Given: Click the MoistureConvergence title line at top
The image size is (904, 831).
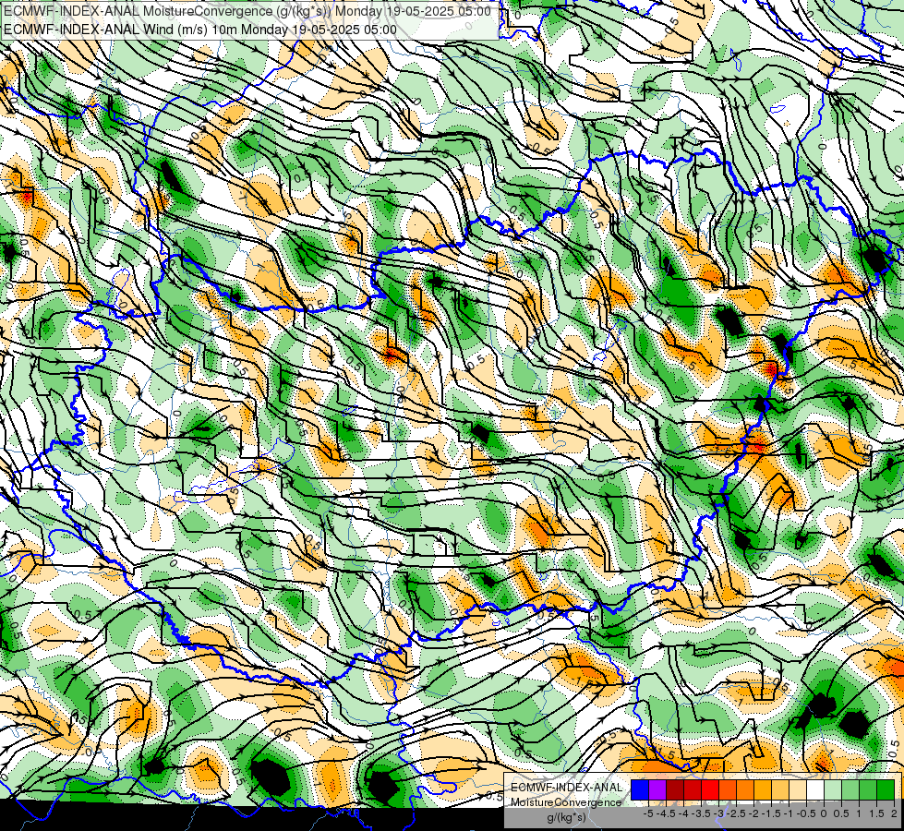Looking at the screenshot, I should pyautogui.click(x=247, y=11).
